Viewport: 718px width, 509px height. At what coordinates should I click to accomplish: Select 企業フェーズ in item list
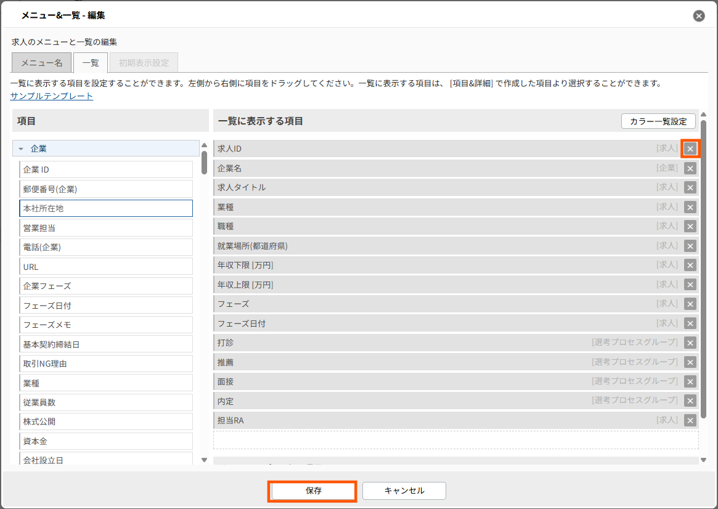click(x=106, y=286)
